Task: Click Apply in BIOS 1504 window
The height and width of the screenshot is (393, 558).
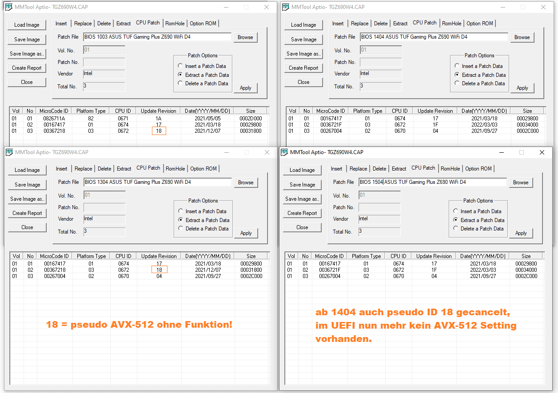Action: point(521,233)
